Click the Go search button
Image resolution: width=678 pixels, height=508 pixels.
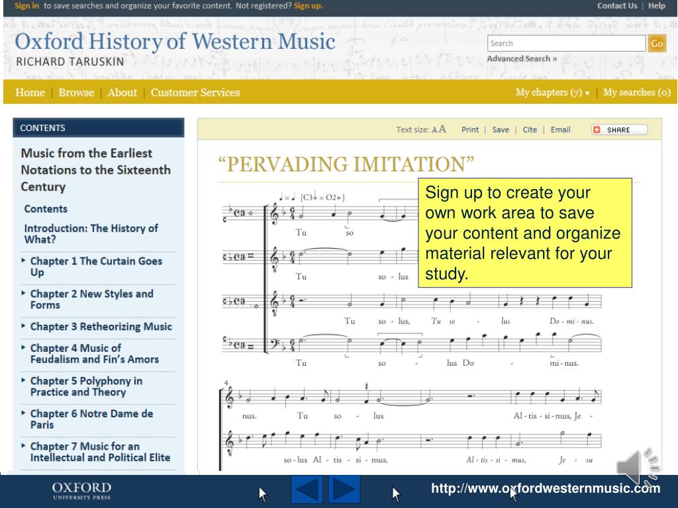coord(657,44)
